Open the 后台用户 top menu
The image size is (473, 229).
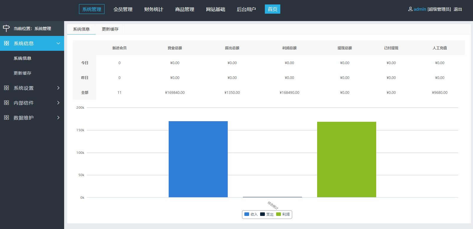point(246,9)
